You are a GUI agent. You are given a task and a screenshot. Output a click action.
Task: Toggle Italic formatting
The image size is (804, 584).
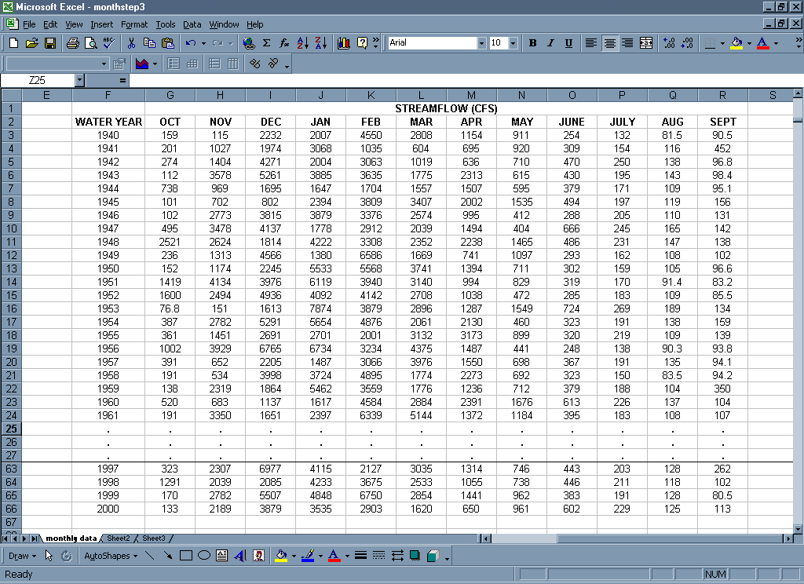(x=550, y=43)
